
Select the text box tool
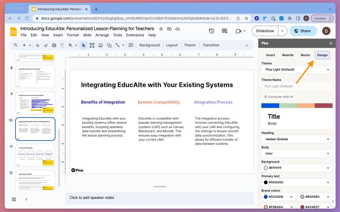tap(92, 45)
